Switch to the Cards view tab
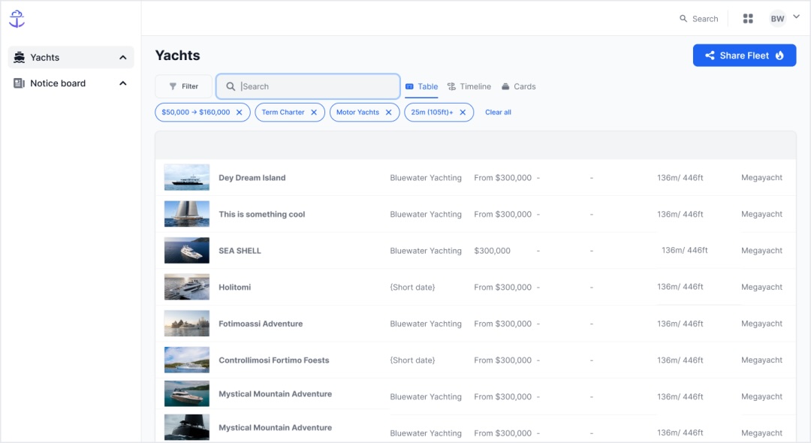811x443 pixels. point(518,86)
